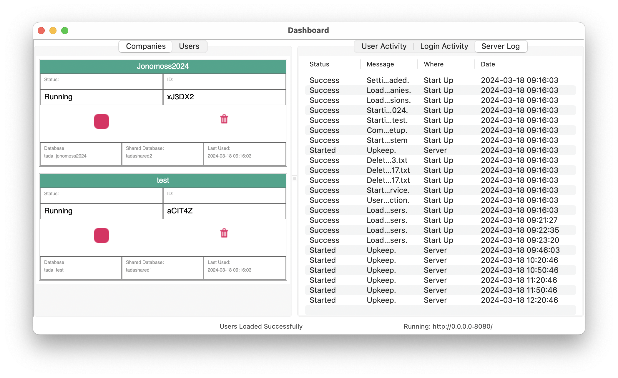Click Running status of test company
Viewport: 618px width, 378px height.
(x=102, y=211)
